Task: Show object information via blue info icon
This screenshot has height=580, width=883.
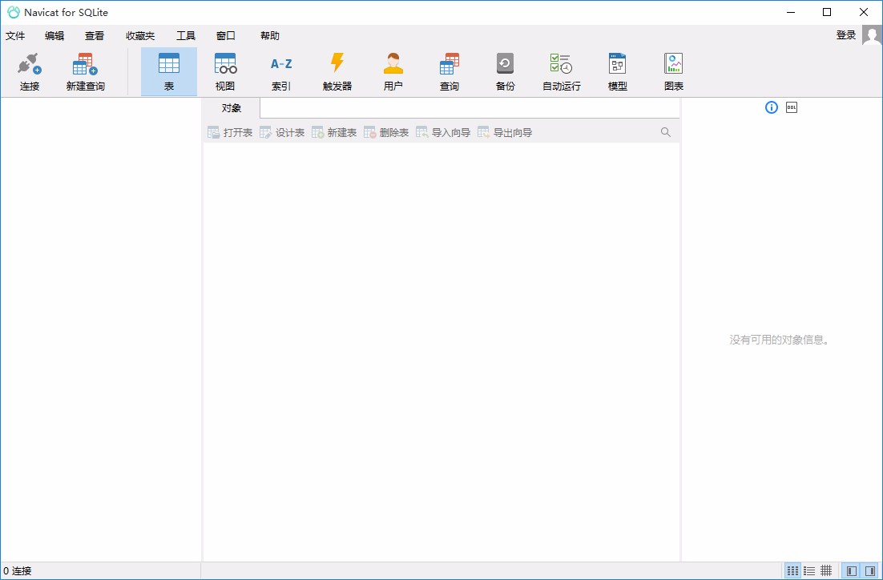Action: pyautogui.click(x=772, y=107)
